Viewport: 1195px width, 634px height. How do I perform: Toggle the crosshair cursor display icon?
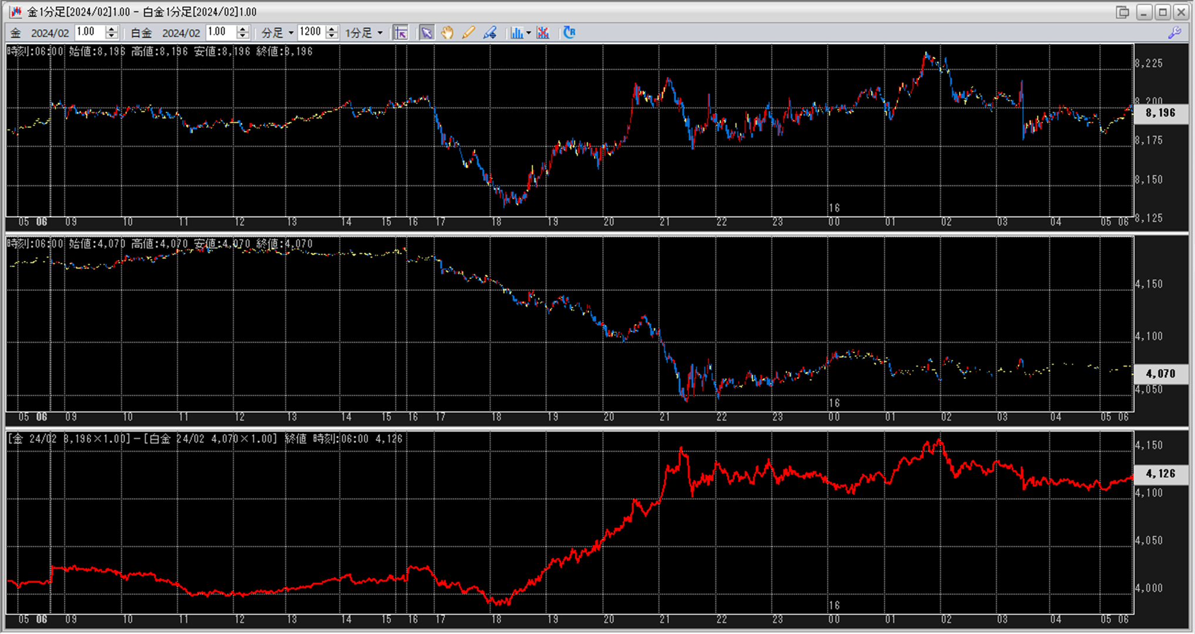tap(401, 33)
